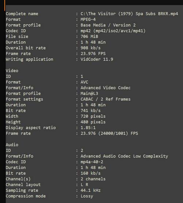Click the CABAC / 2 Ref Frames setting

[106, 99]
